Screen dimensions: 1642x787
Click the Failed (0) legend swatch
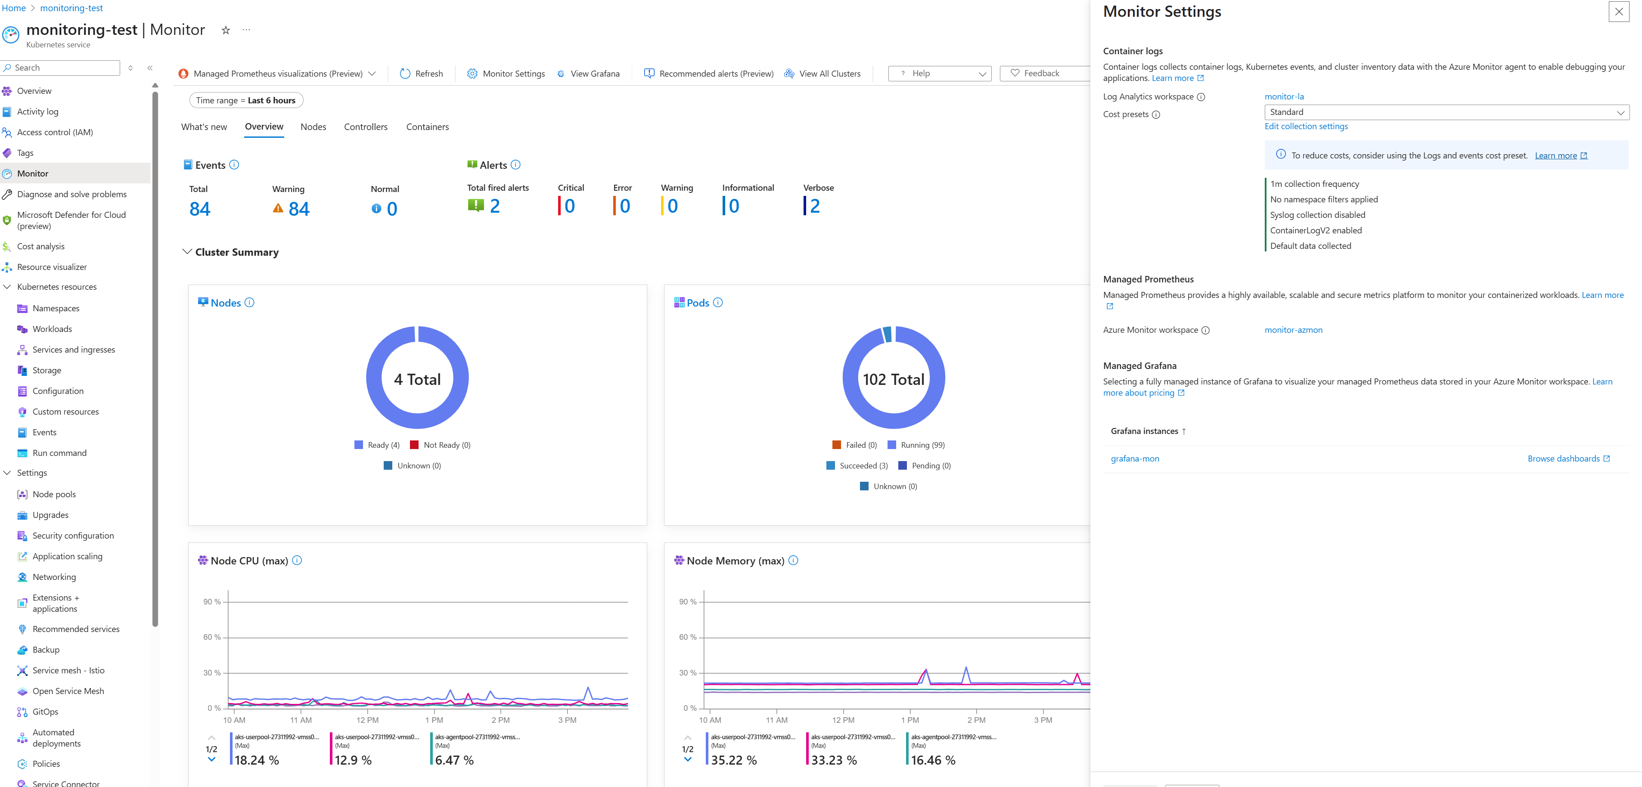pyautogui.click(x=836, y=445)
